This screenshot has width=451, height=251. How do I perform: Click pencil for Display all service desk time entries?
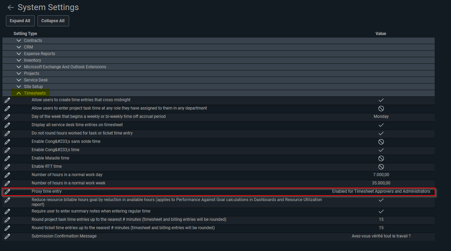pos(7,125)
